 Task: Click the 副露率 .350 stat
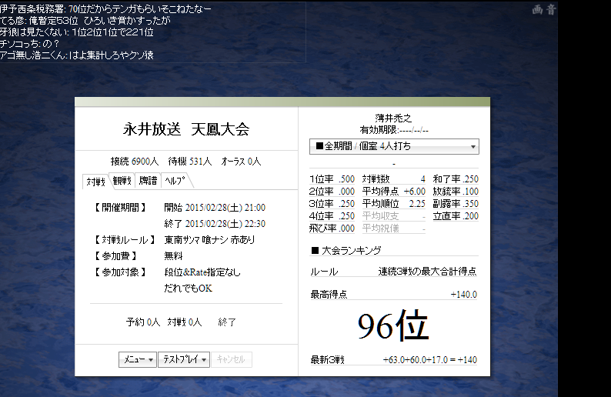click(x=456, y=204)
